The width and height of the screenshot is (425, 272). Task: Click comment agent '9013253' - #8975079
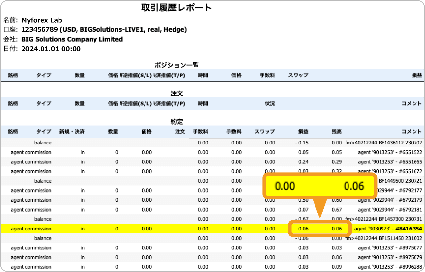coord(390,257)
